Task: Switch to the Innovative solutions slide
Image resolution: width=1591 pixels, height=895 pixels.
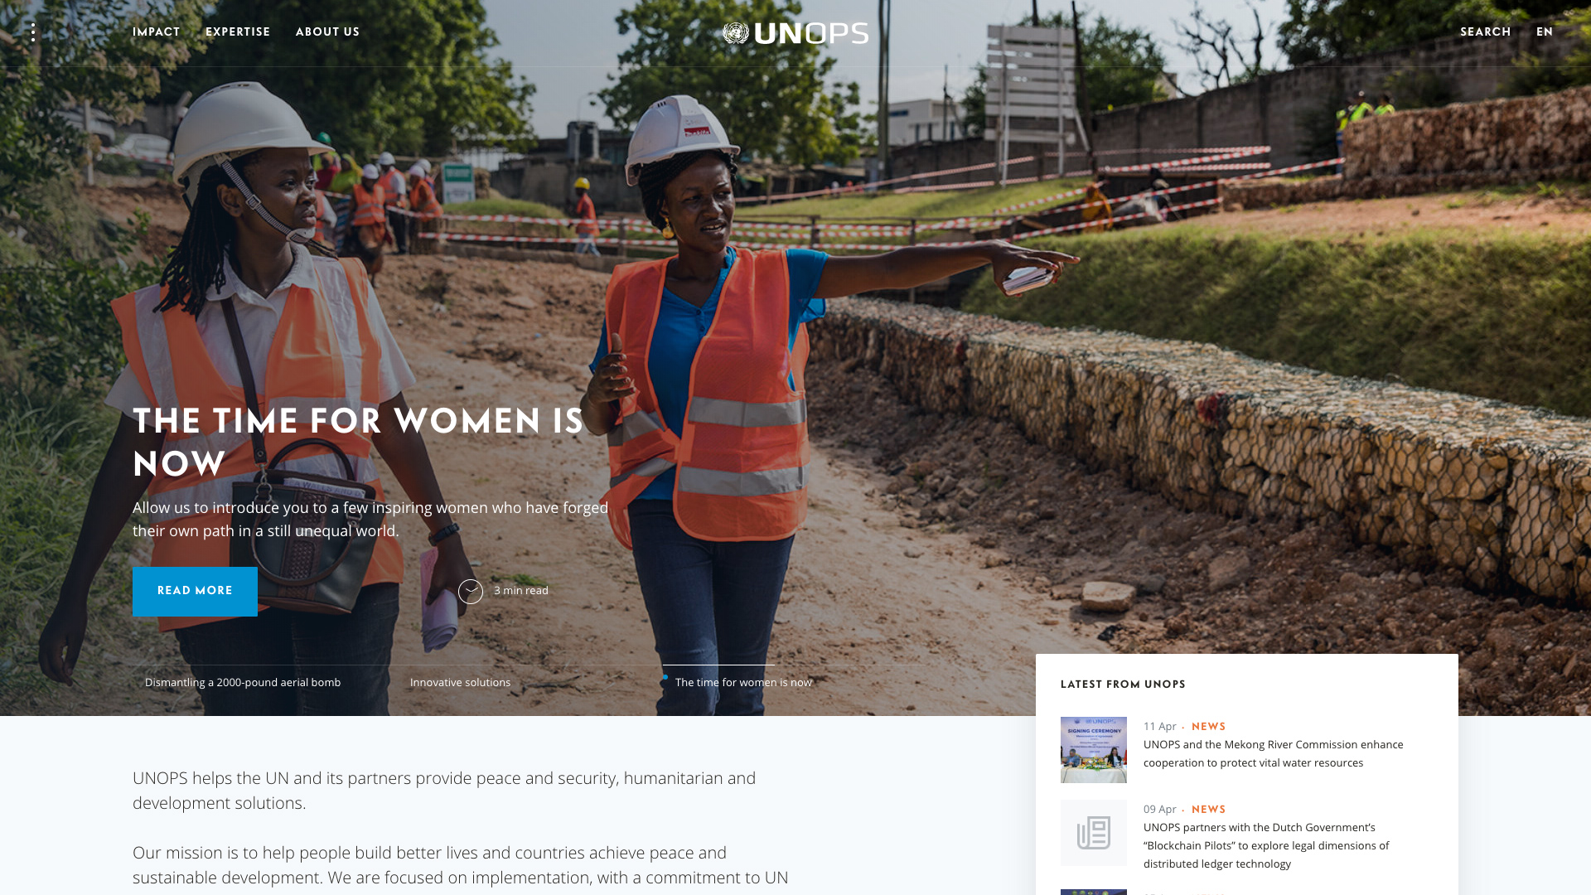Action: (x=460, y=682)
